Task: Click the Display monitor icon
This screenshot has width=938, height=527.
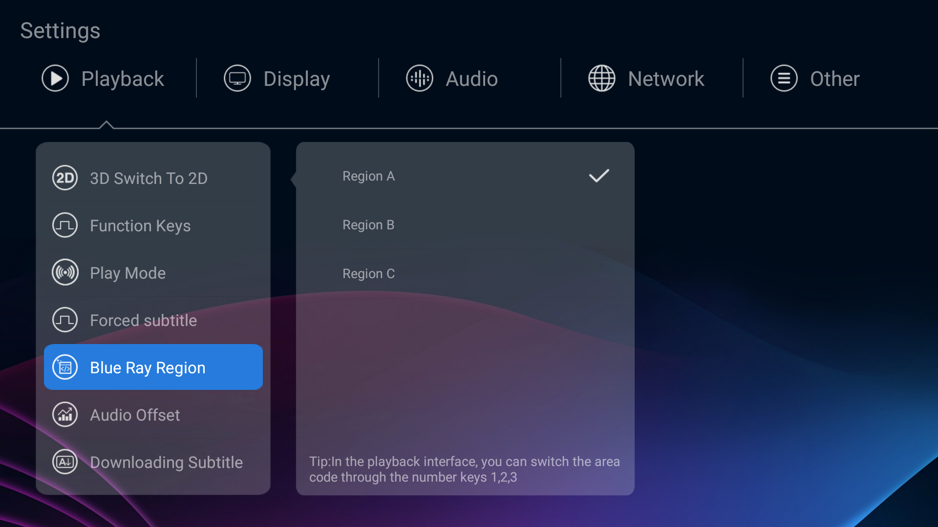Action: pos(237,78)
